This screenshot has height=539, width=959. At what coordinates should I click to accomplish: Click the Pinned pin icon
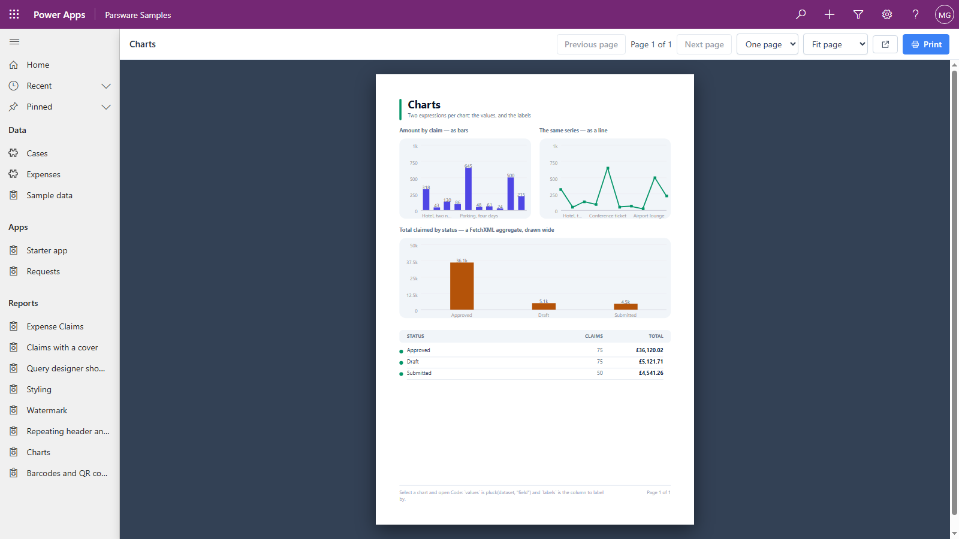[x=14, y=107]
